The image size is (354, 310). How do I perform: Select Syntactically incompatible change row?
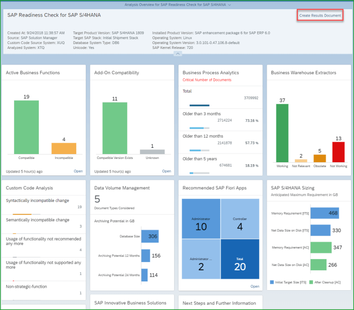(x=44, y=205)
